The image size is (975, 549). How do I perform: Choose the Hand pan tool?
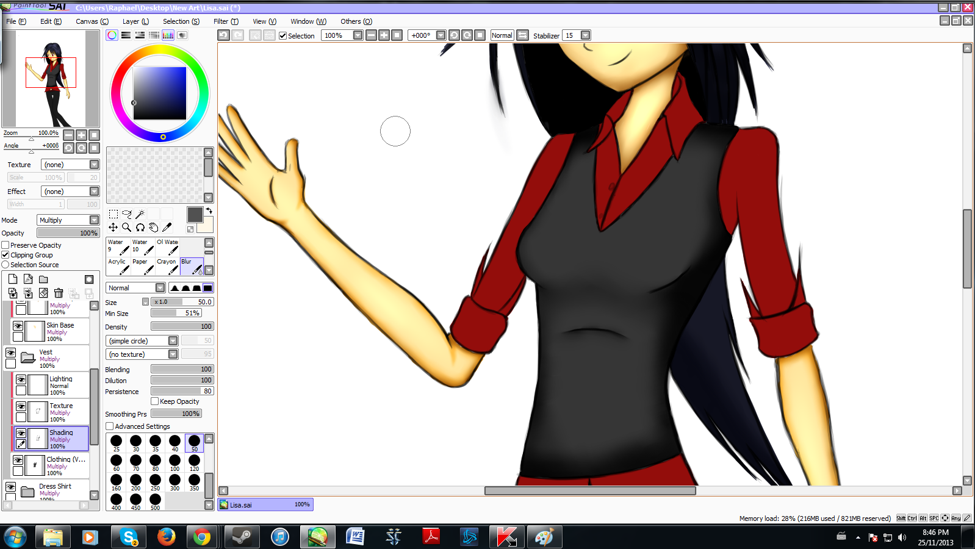pos(153,228)
